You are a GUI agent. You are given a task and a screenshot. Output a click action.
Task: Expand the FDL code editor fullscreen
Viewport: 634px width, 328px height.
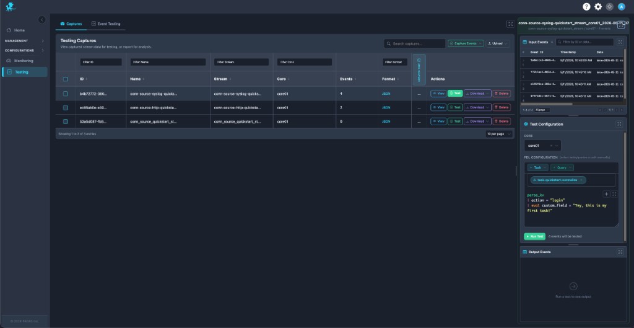tap(614, 194)
